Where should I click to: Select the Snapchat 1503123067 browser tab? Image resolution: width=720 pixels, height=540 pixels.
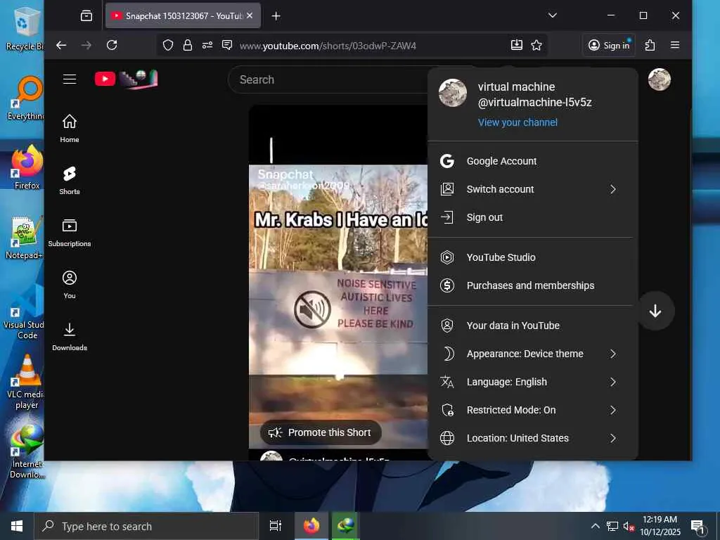pyautogui.click(x=183, y=15)
